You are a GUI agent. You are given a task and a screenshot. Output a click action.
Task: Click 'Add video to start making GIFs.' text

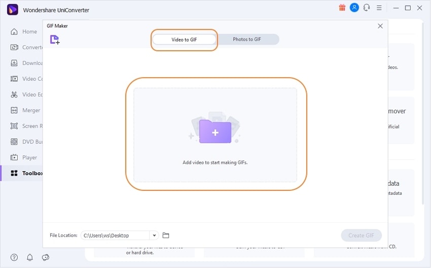coord(215,162)
